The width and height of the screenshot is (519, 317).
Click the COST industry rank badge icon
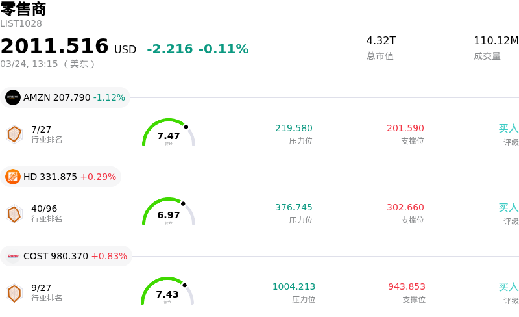14,293
